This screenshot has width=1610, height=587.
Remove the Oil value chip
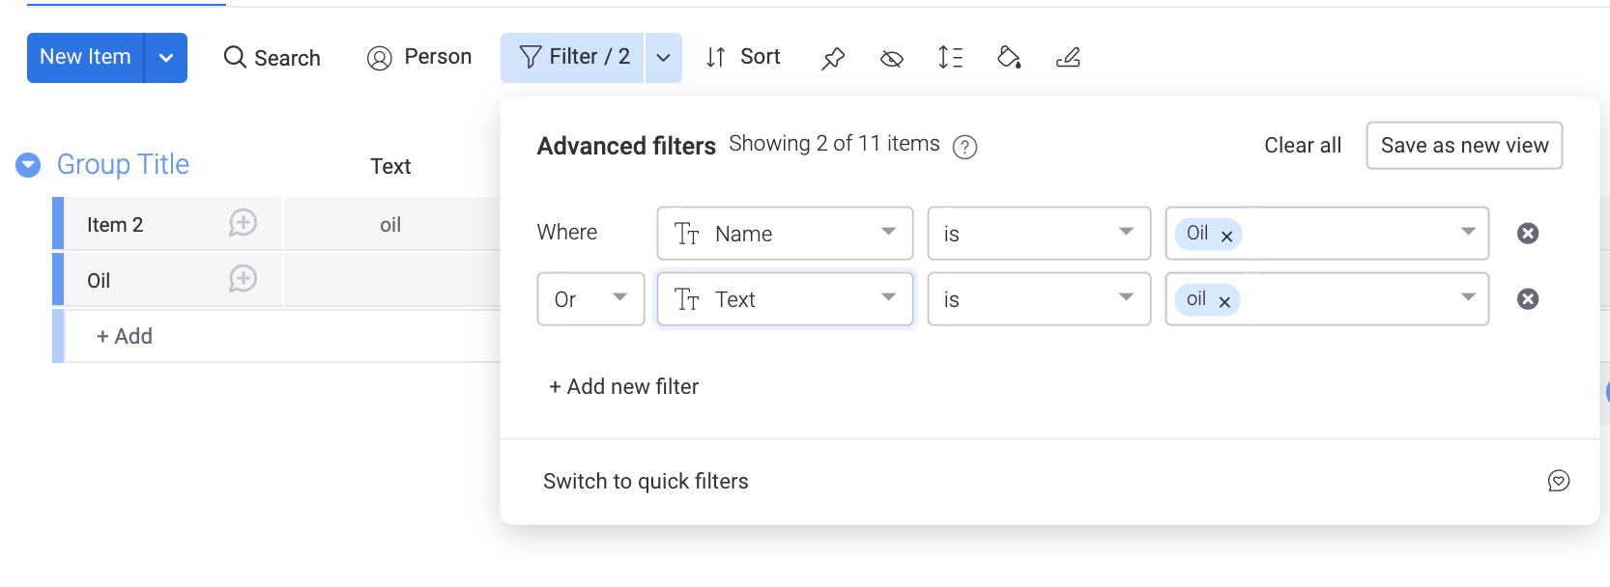click(x=1226, y=236)
